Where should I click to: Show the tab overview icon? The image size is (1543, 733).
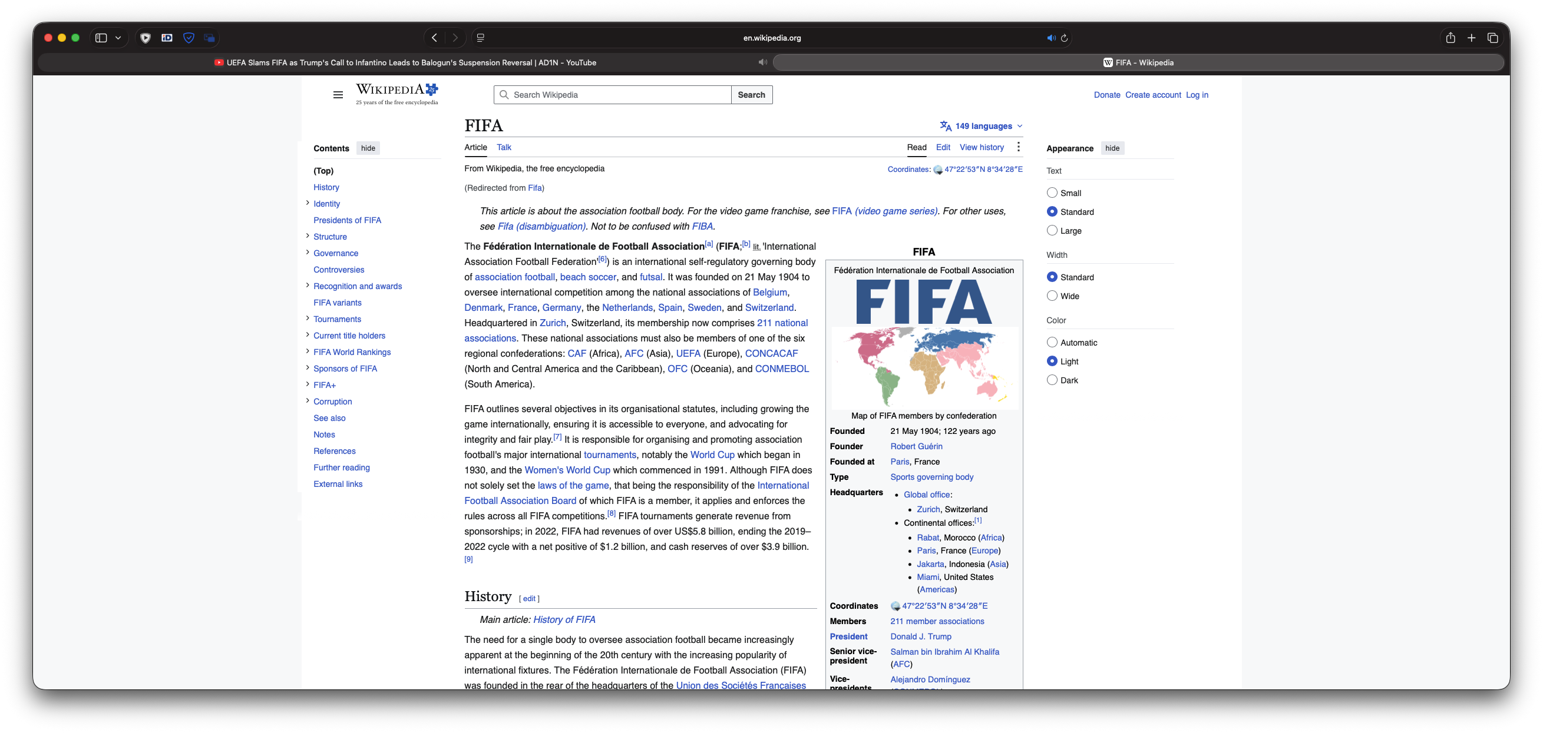[1492, 38]
